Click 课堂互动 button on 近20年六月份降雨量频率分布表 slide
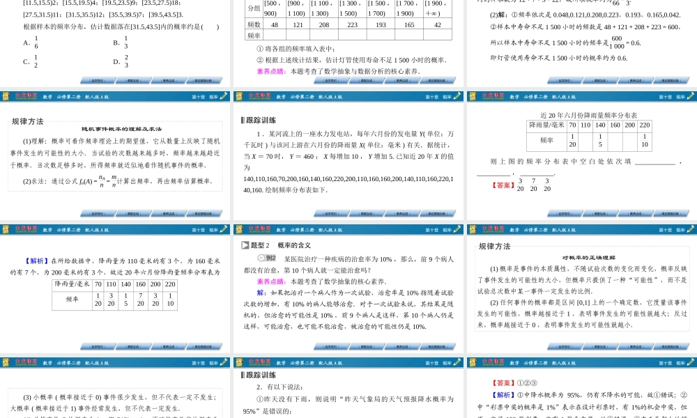 point(599,214)
